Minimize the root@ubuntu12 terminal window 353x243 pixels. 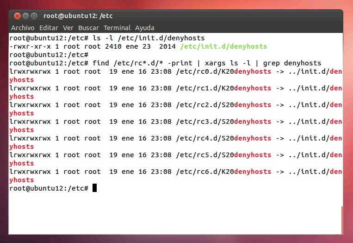point(26,17)
